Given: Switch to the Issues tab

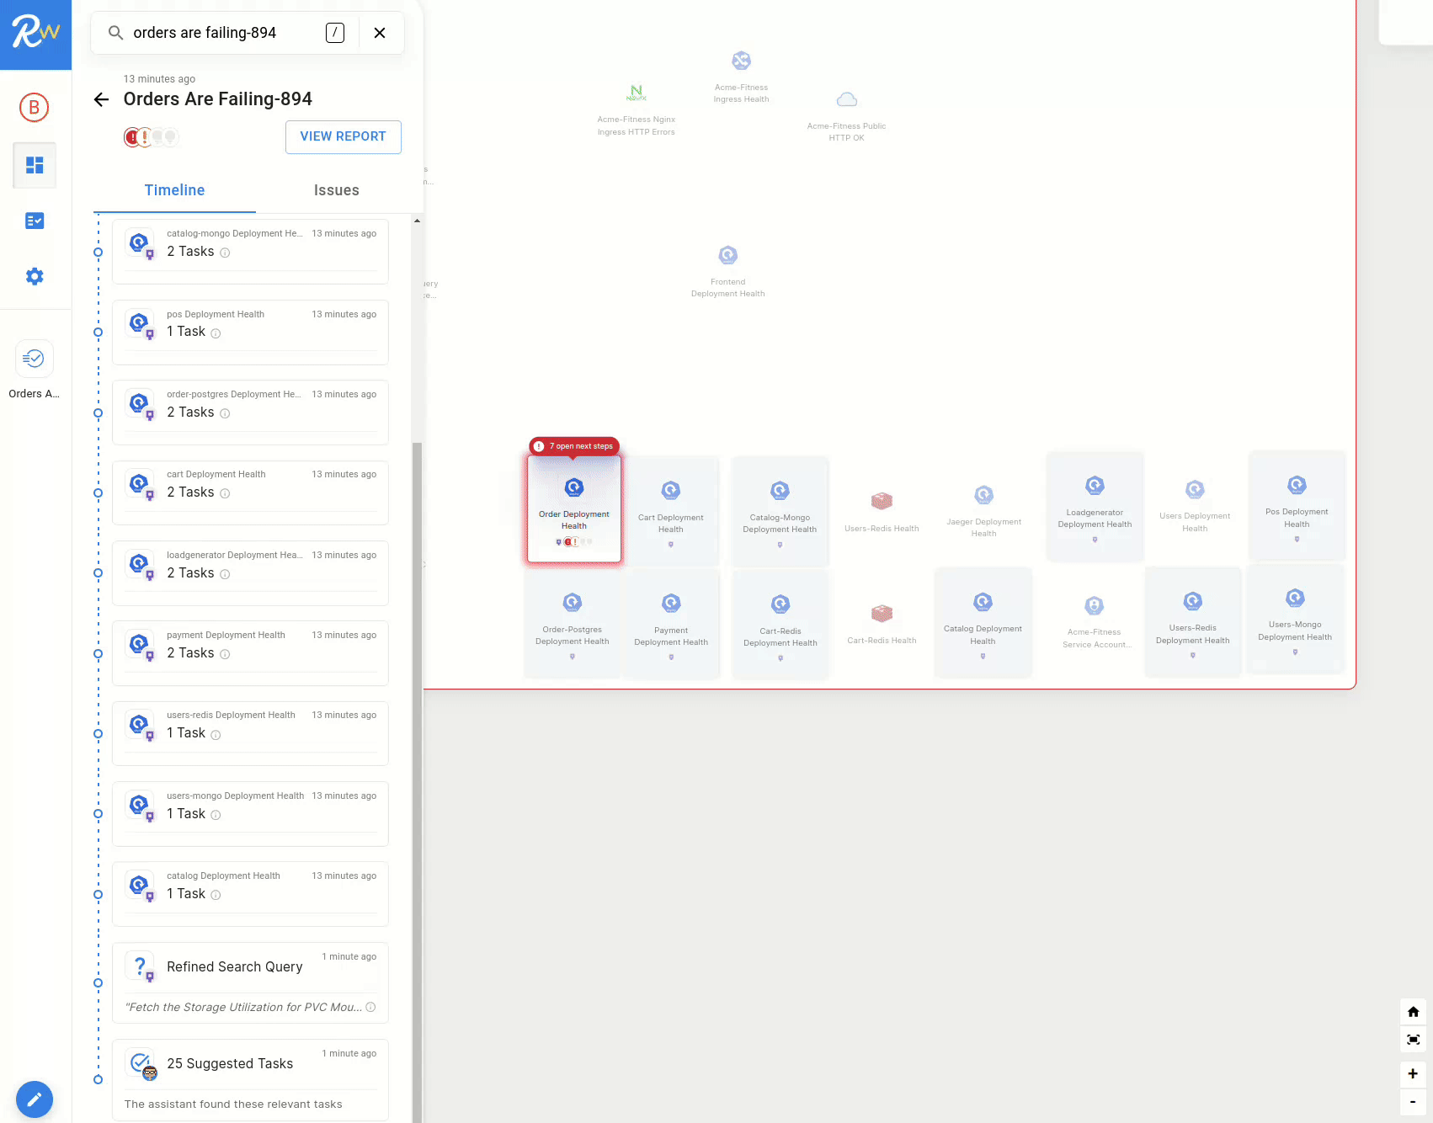Looking at the screenshot, I should (336, 190).
